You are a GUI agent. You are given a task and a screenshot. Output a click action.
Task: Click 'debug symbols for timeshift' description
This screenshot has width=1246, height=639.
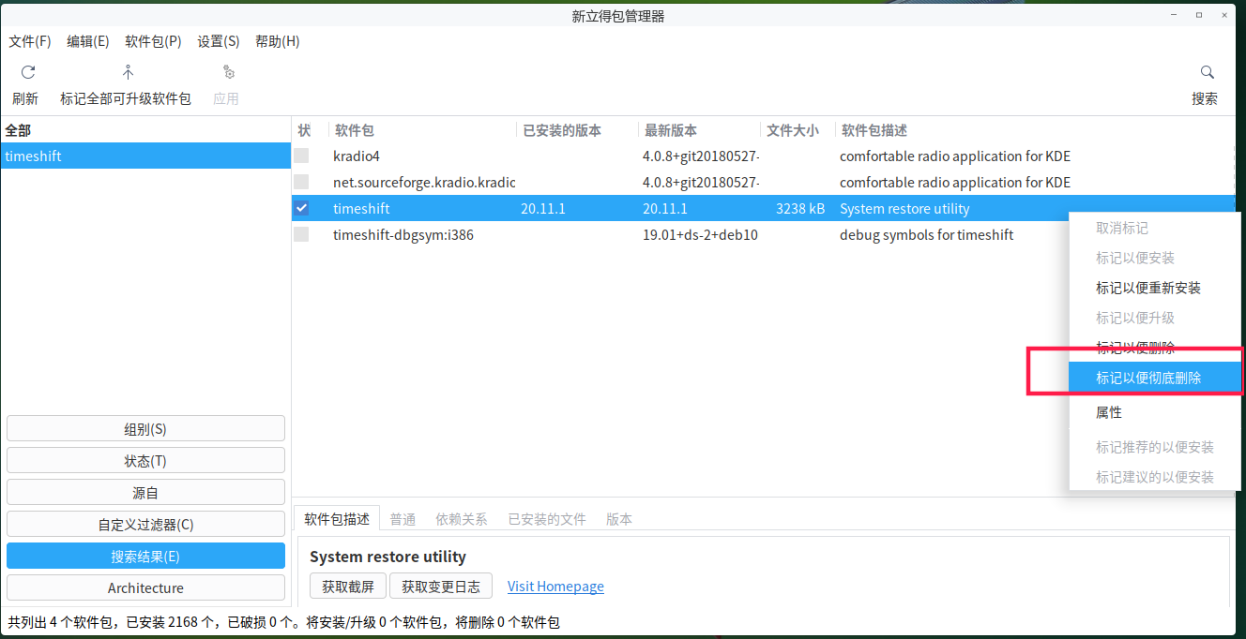coord(926,235)
